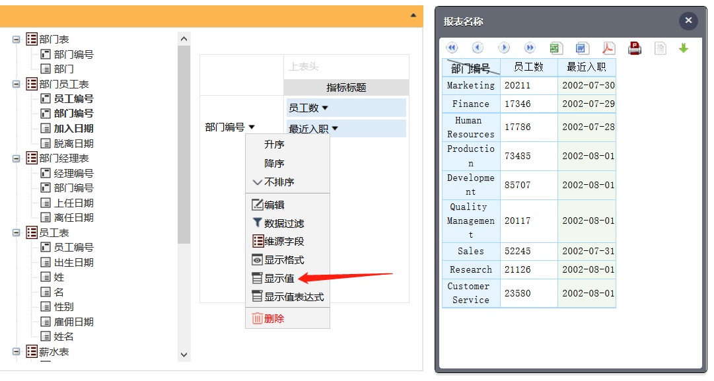The width and height of the screenshot is (714, 381).
Task: Go to first page of report
Action: (x=452, y=48)
